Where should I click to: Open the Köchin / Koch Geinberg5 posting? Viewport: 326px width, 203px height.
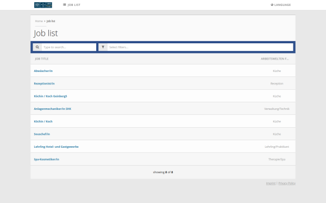51,96
